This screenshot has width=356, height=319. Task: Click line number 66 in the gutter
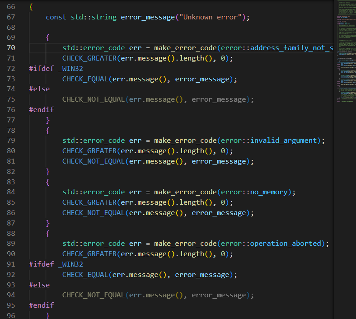click(x=11, y=7)
